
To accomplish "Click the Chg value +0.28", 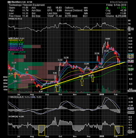I will pos(123,10).
